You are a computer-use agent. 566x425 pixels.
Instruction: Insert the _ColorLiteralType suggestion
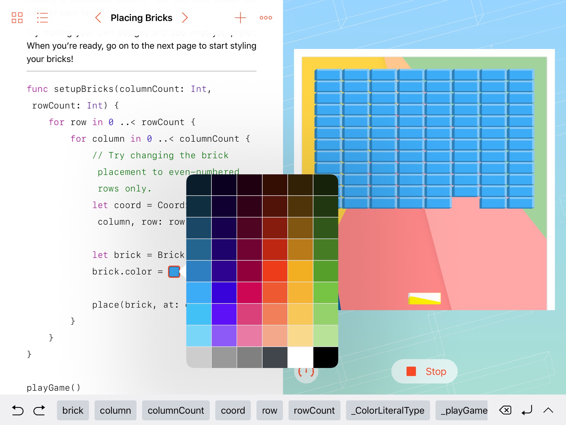click(388, 410)
